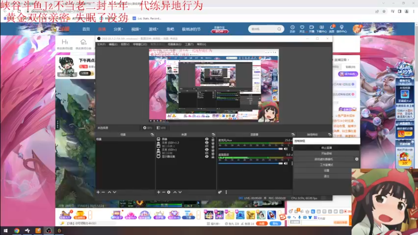
Task: Move scene up with arrow icon
Action: (109, 192)
